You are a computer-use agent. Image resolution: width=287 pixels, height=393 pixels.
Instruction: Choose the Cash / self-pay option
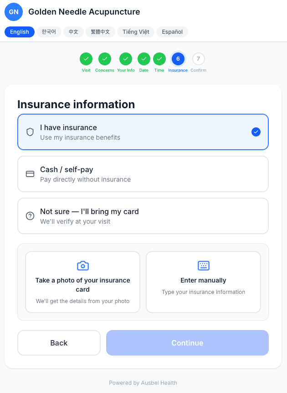click(143, 174)
